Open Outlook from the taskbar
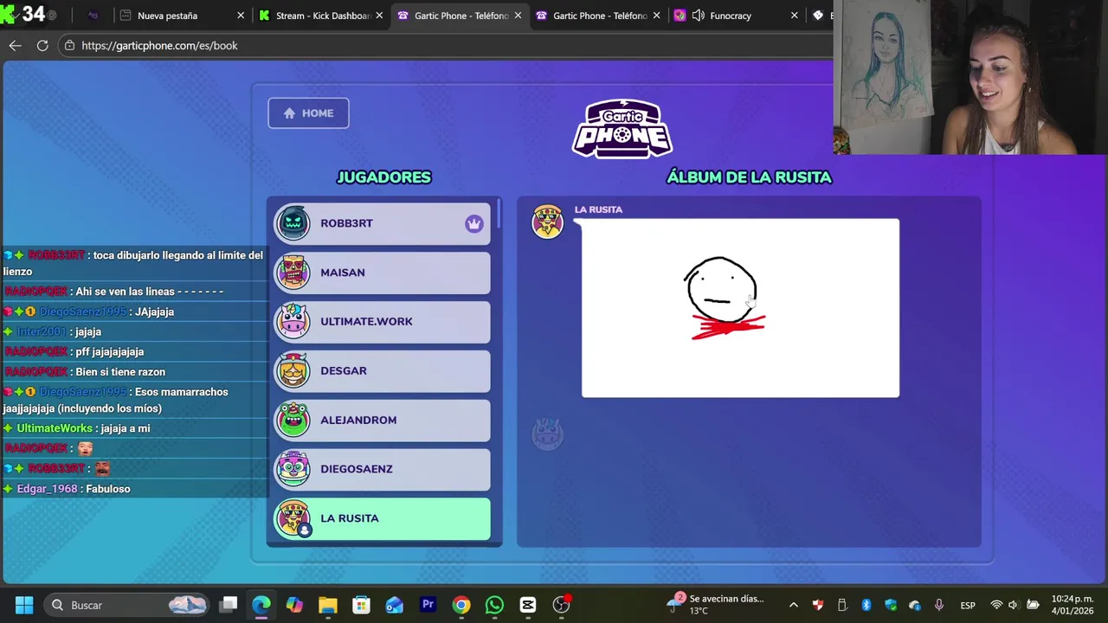This screenshot has width=1108, height=623. point(394,605)
